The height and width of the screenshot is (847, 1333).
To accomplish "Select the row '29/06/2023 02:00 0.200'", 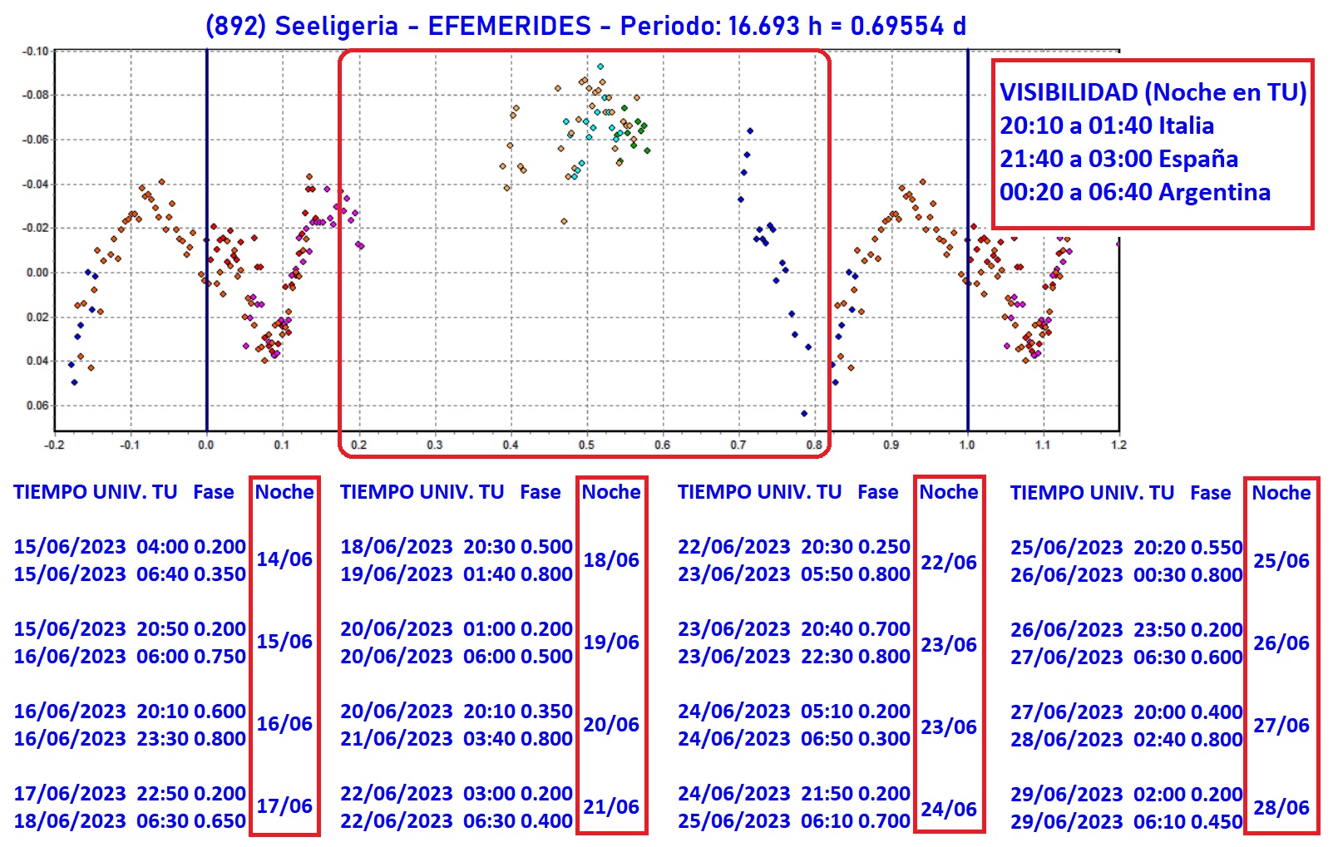I will pyautogui.click(x=1127, y=795).
